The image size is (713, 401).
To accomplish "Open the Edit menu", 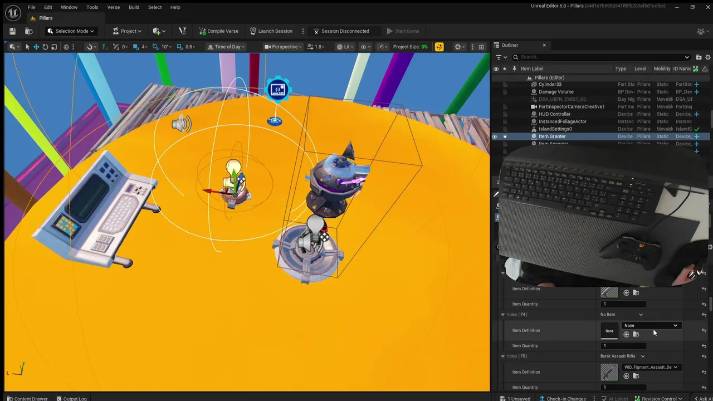I will point(48,7).
